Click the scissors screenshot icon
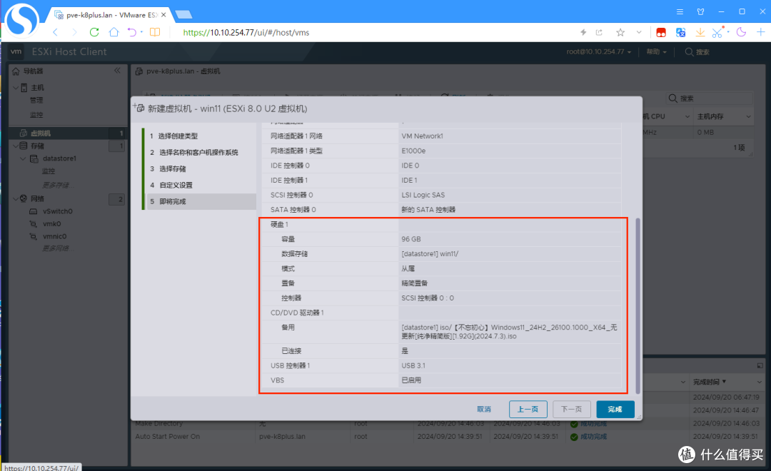Screen dimensions: 771x471 [x=717, y=32]
